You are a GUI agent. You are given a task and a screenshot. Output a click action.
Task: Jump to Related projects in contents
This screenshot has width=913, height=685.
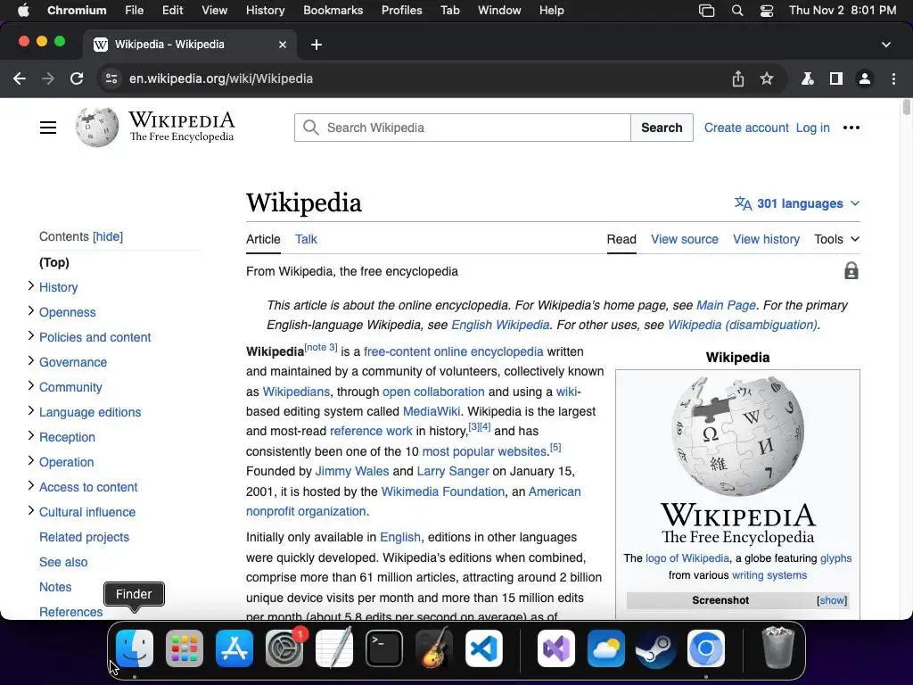point(84,537)
